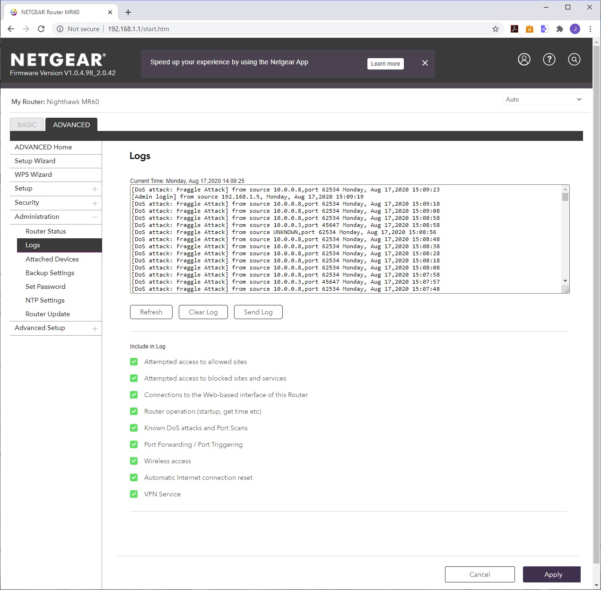This screenshot has height=590, width=601.
Task: Open the blue document extension icon
Action: point(545,29)
